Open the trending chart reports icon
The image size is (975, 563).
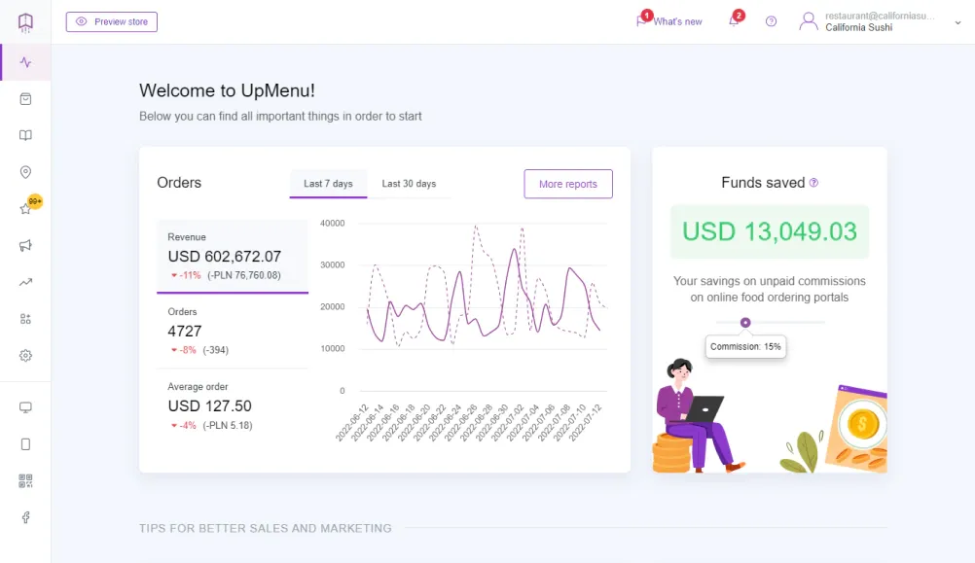pos(25,282)
